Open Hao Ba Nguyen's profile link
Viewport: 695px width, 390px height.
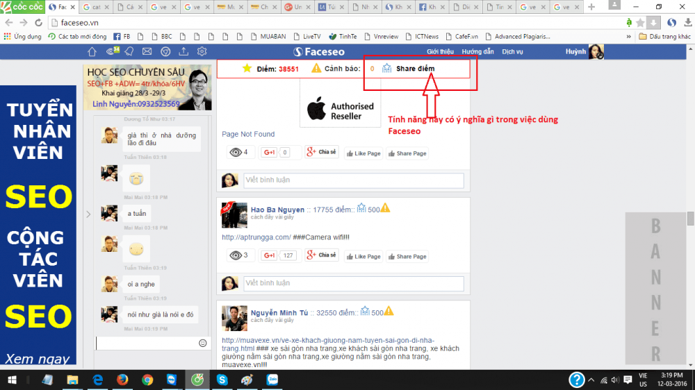coord(277,210)
